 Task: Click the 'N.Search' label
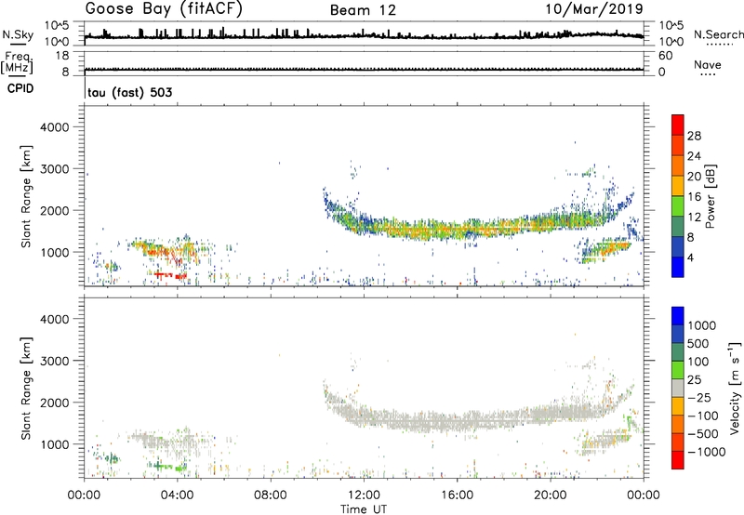pyautogui.click(x=719, y=34)
